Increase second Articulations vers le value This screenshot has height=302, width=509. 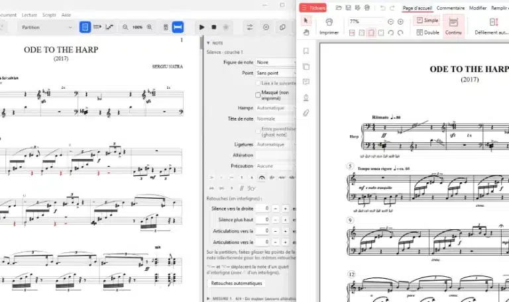point(286,242)
